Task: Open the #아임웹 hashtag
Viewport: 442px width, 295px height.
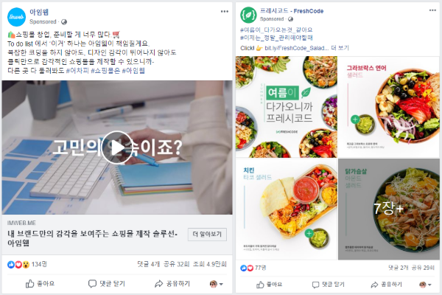Action: pos(133,71)
